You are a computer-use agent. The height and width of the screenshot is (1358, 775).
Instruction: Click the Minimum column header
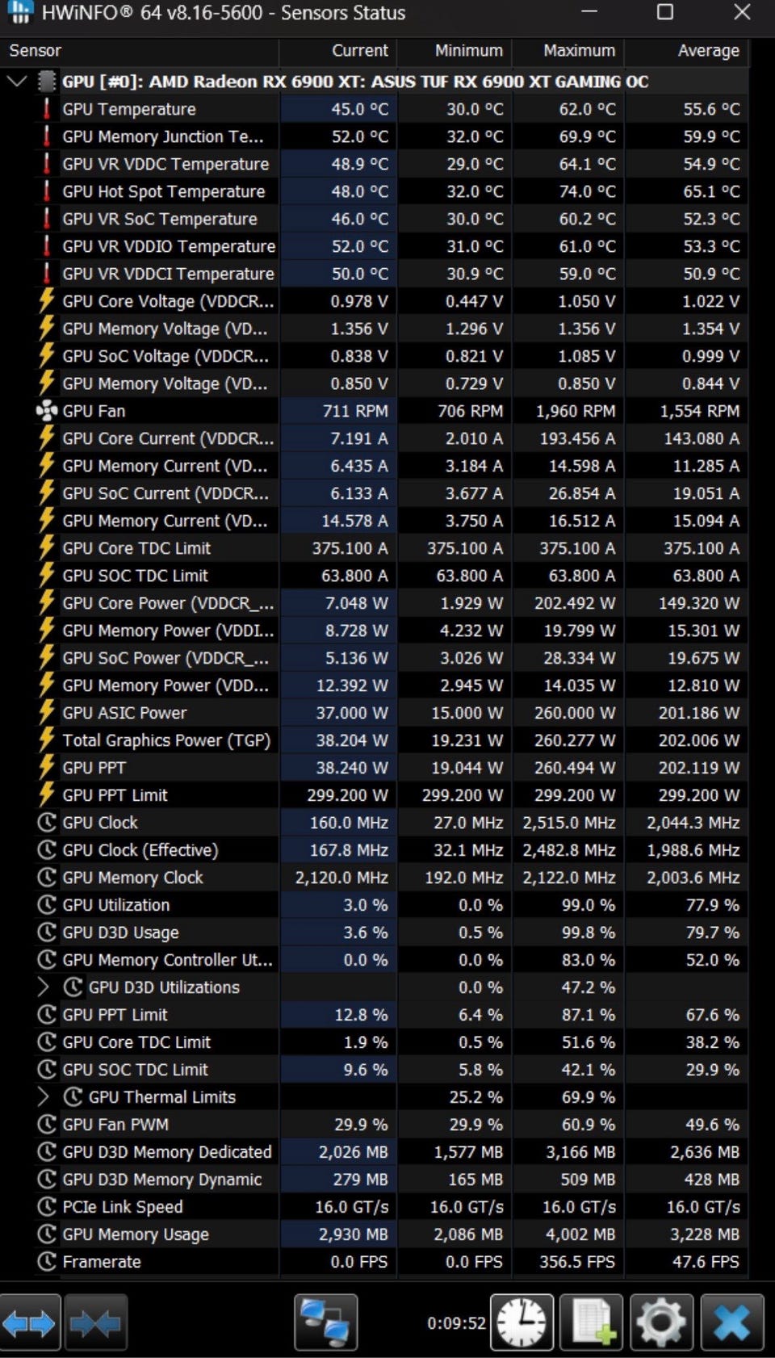coord(469,51)
